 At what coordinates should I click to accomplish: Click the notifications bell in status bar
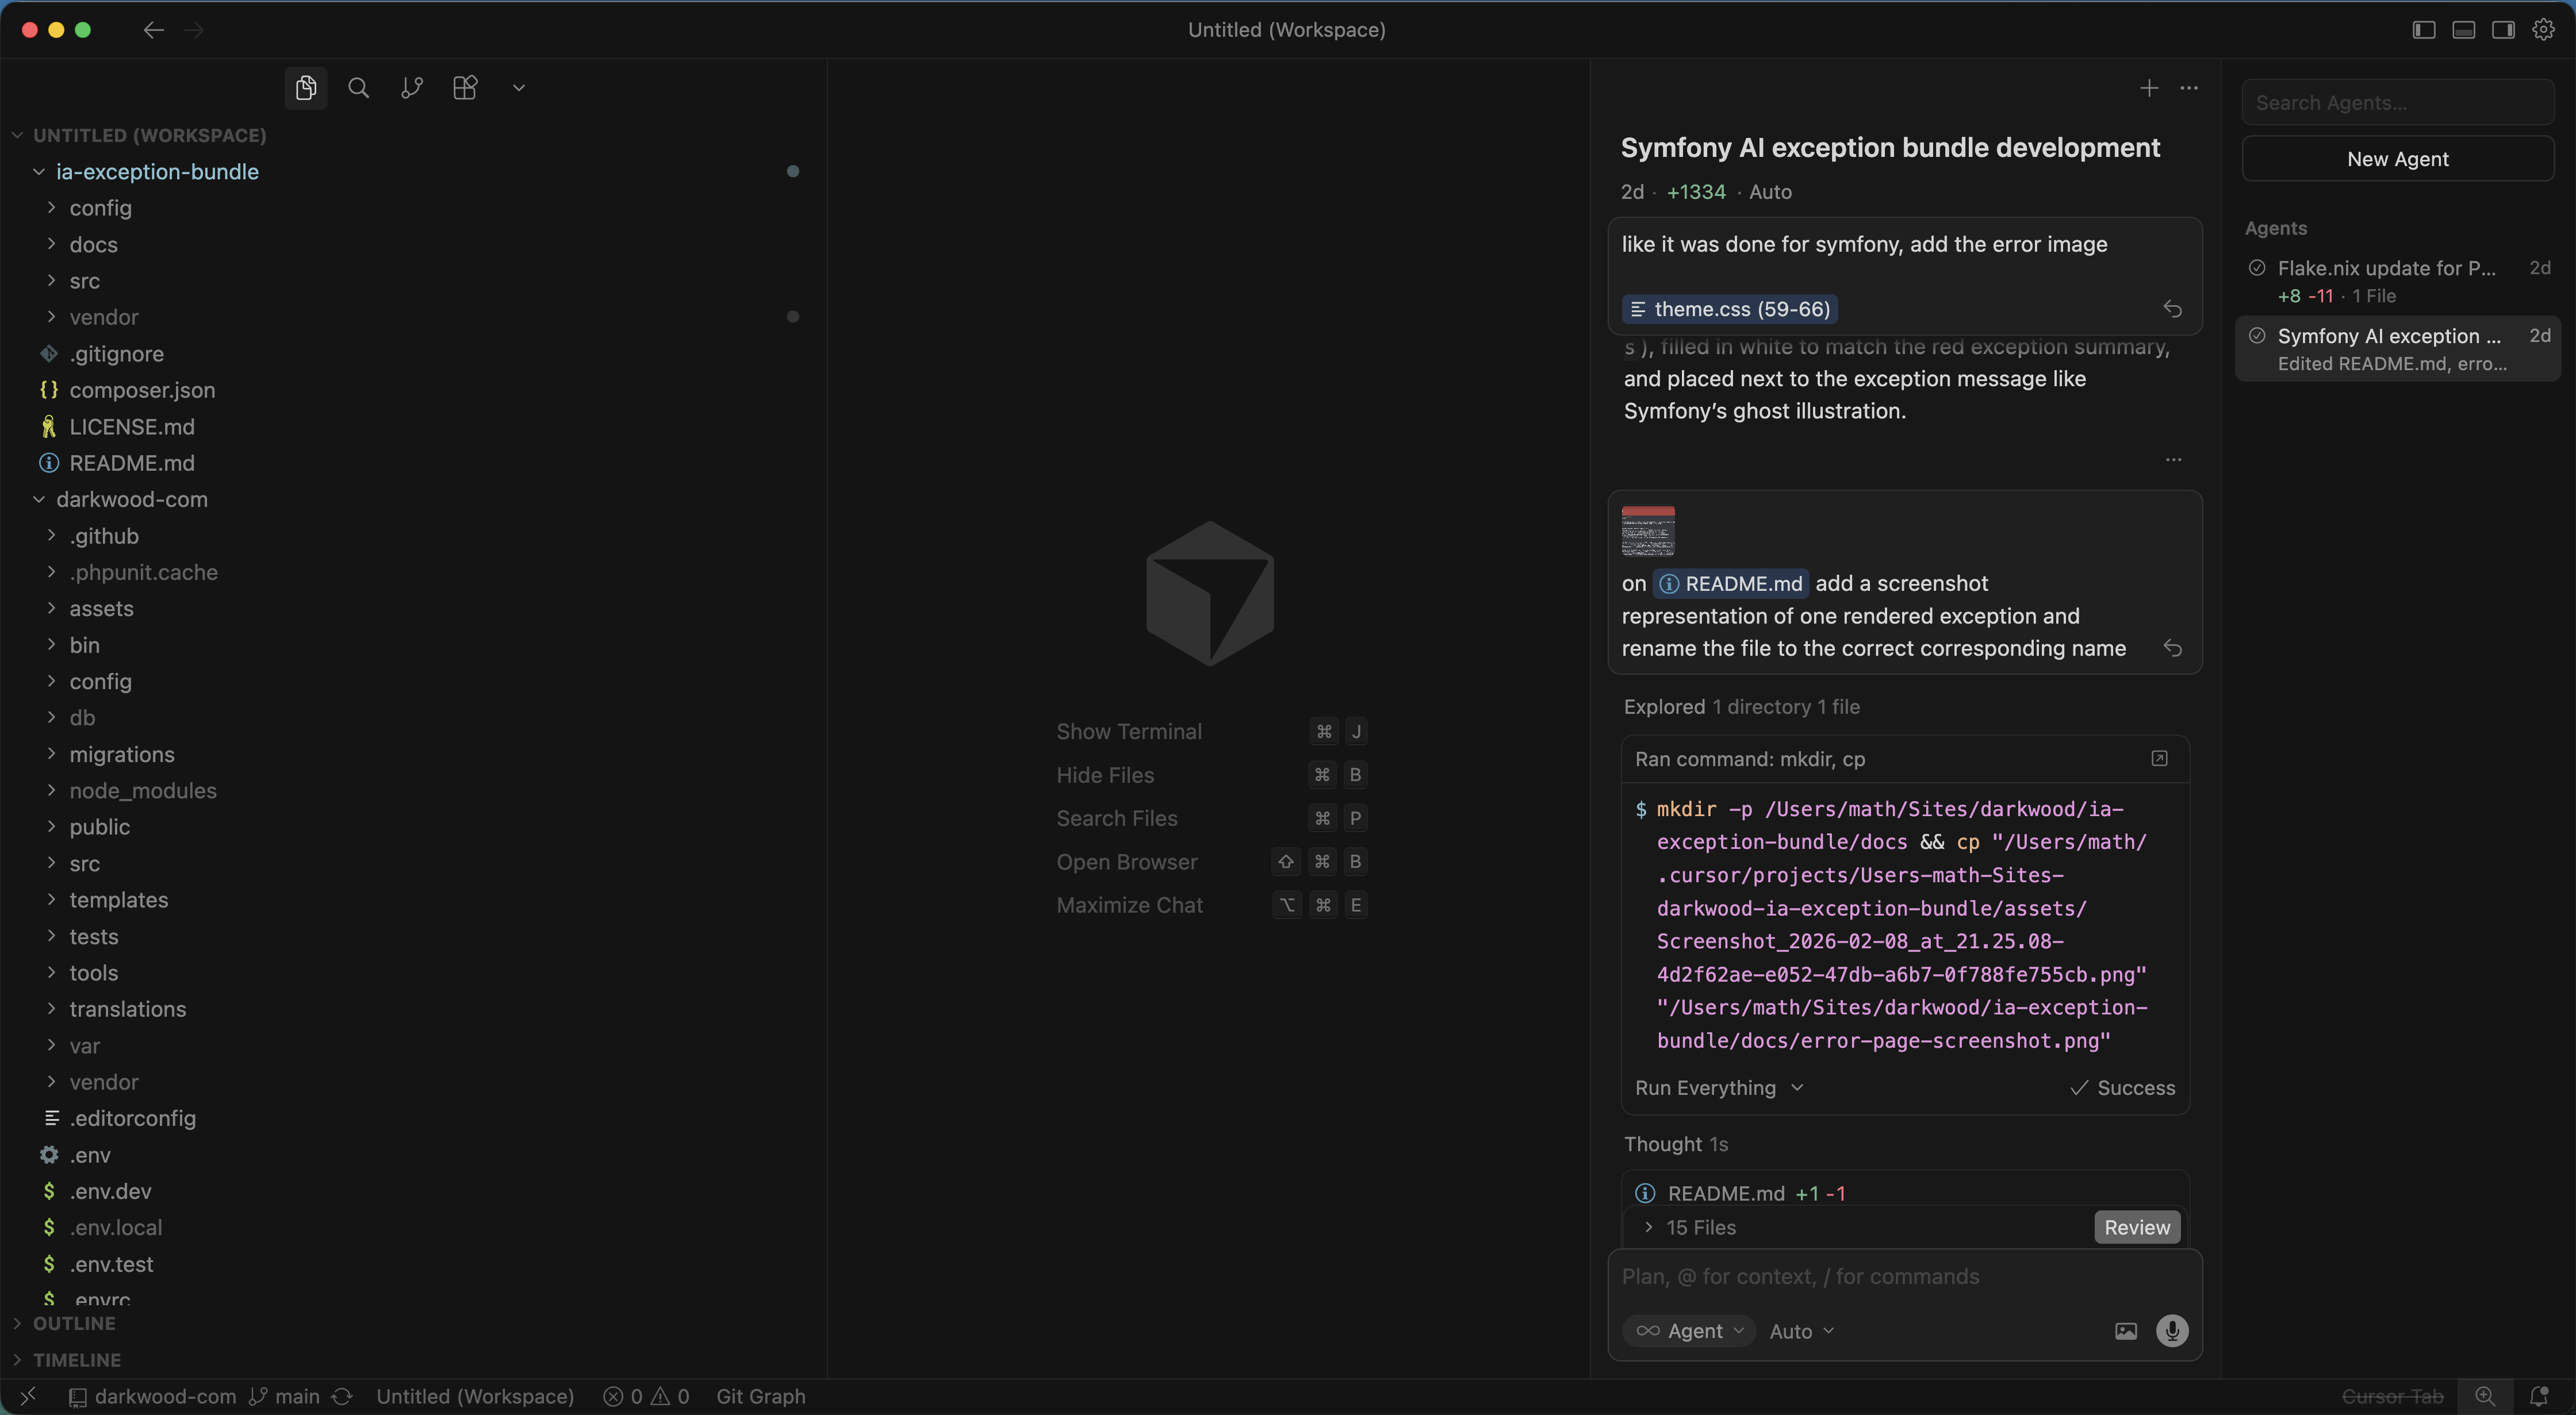point(2538,1396)
